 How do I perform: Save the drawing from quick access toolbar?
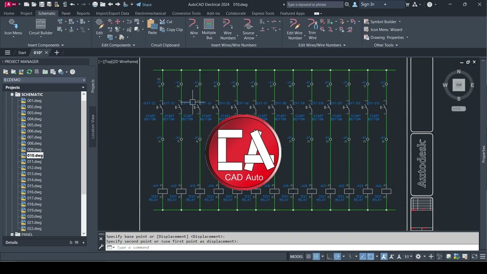(41, 5)
